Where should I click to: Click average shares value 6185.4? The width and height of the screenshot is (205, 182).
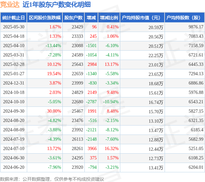(x=197, y=130)
